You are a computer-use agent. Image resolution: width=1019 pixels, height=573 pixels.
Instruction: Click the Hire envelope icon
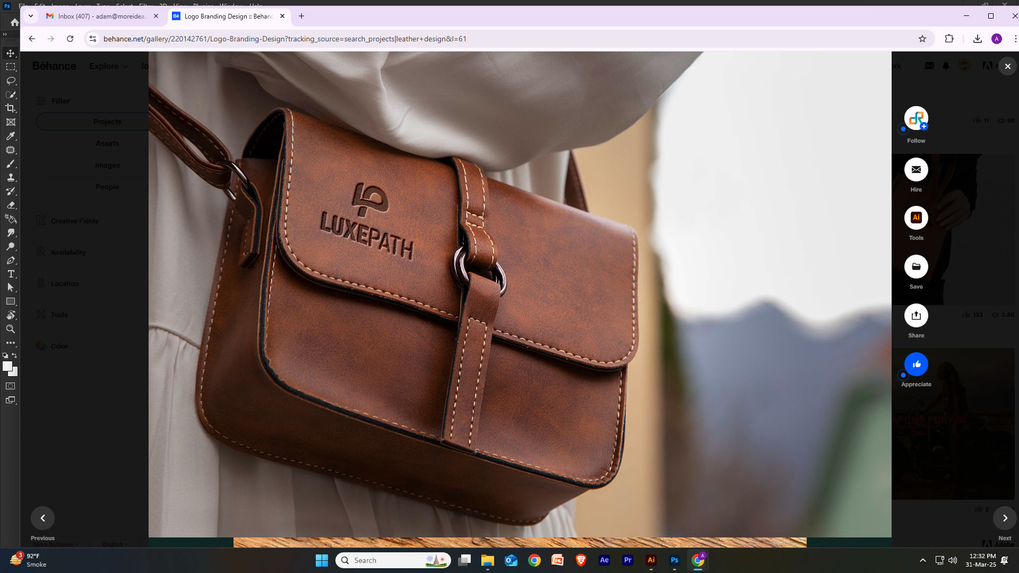click(x=916, y=170)
